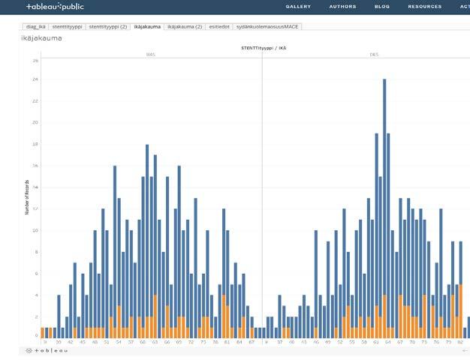The height and width of the screenshot is (363, 470).
Task: Click the undo arrow in the footer bar
Action: (465, 351)
